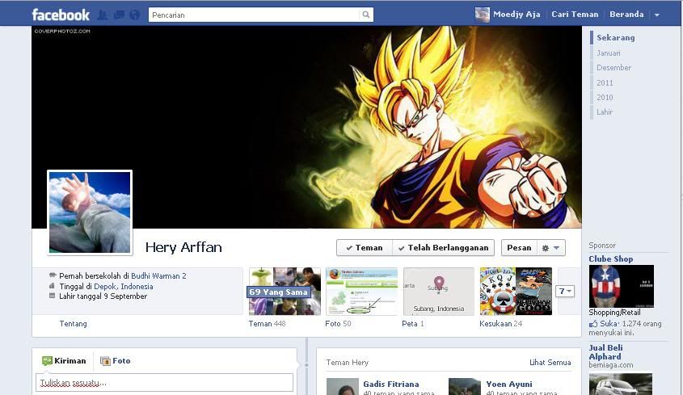The image size is (683, 395).
Task: Click the search magnifier icon
Action: click(x=366, y=15)
